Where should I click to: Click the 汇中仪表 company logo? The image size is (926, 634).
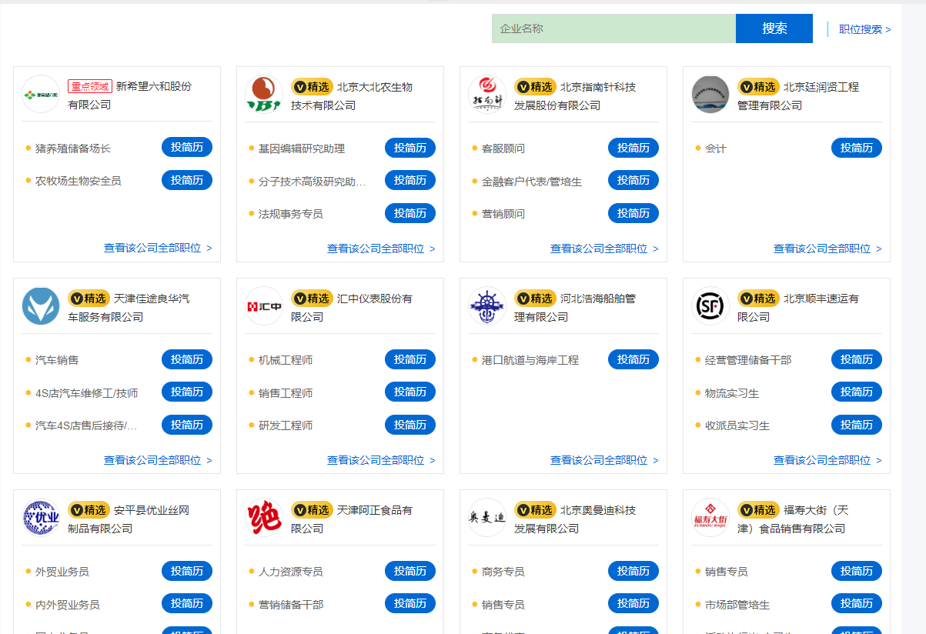pos(264,306)
